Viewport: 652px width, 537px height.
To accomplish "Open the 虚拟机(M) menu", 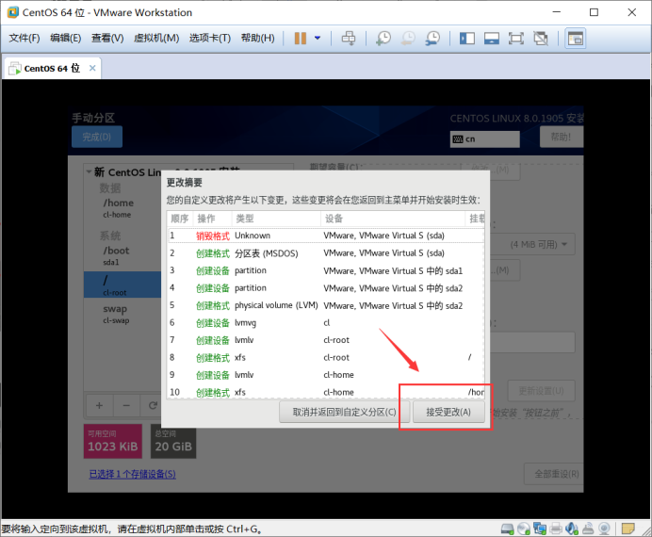I will pos(155,39).
